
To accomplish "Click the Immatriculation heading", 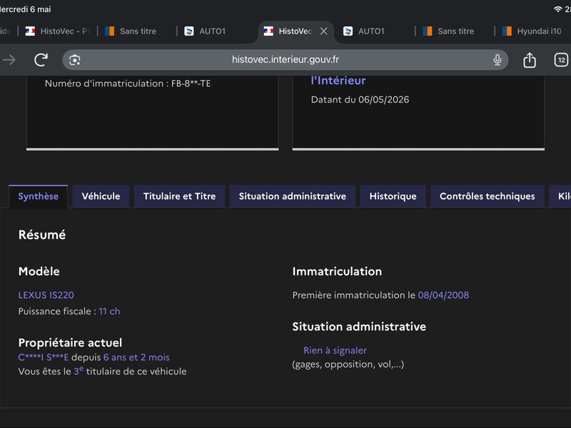I will pos(337,272).
